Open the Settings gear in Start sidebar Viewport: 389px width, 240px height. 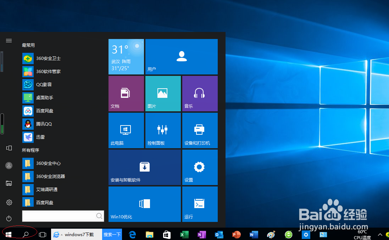click(9, 202)
